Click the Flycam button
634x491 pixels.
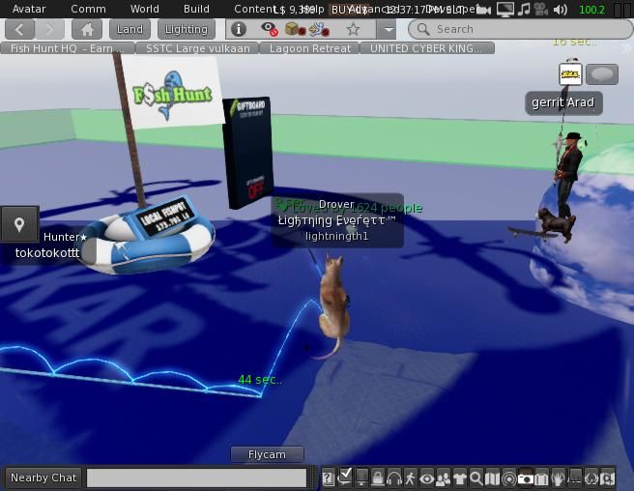point(267,454)
